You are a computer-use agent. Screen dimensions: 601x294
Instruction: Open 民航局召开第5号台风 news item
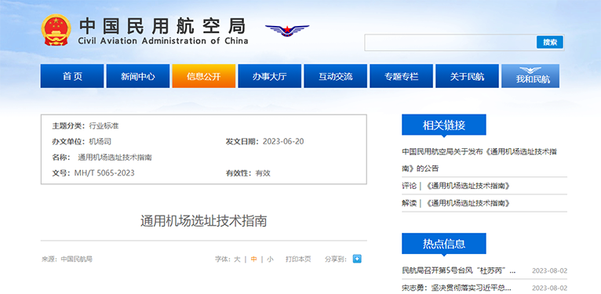point(459,270)
